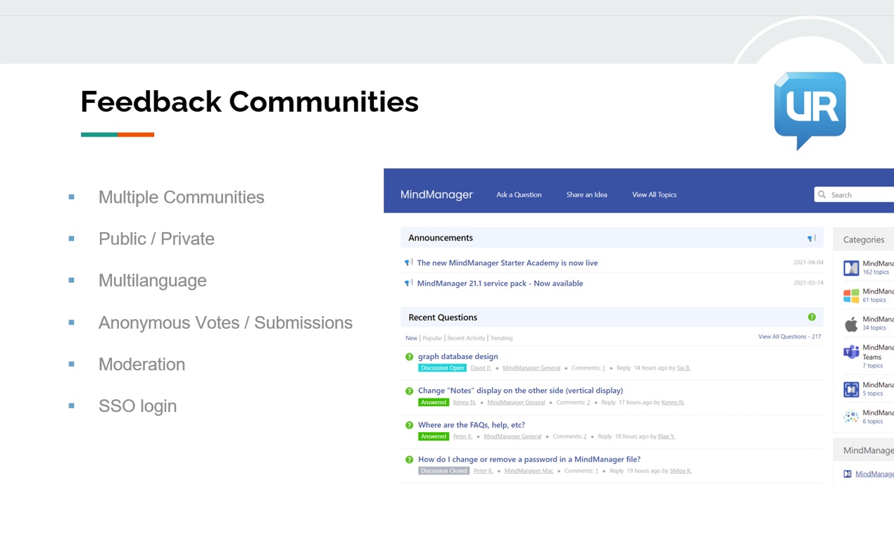The height and width of the screenshot is (535, 894).
Task: Open the Apple category icon with 34 topics
Action: point(851,324)
